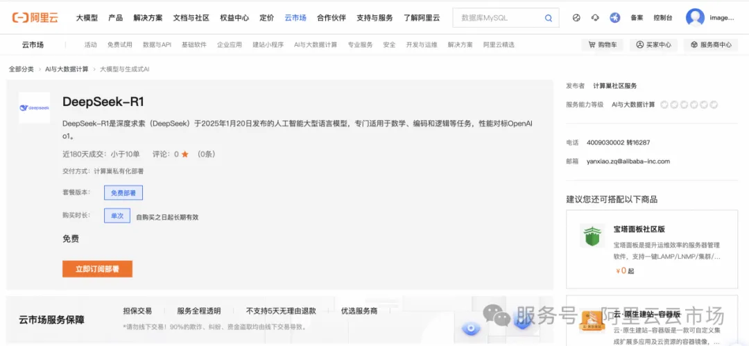This screenshot has height=346, width=749.
Task: Click the orange 立即订阅部署 button
Action: coord(98,269)
